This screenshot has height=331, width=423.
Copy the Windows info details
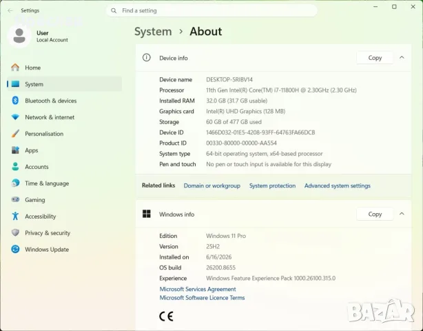tap(375, 214)
